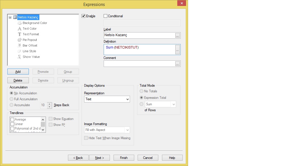Check the Linear trendline box
This screenshot has width=290, height=166.
tap(12, 124)
